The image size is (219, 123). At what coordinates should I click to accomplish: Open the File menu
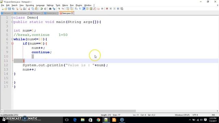[x=2, y=5]
